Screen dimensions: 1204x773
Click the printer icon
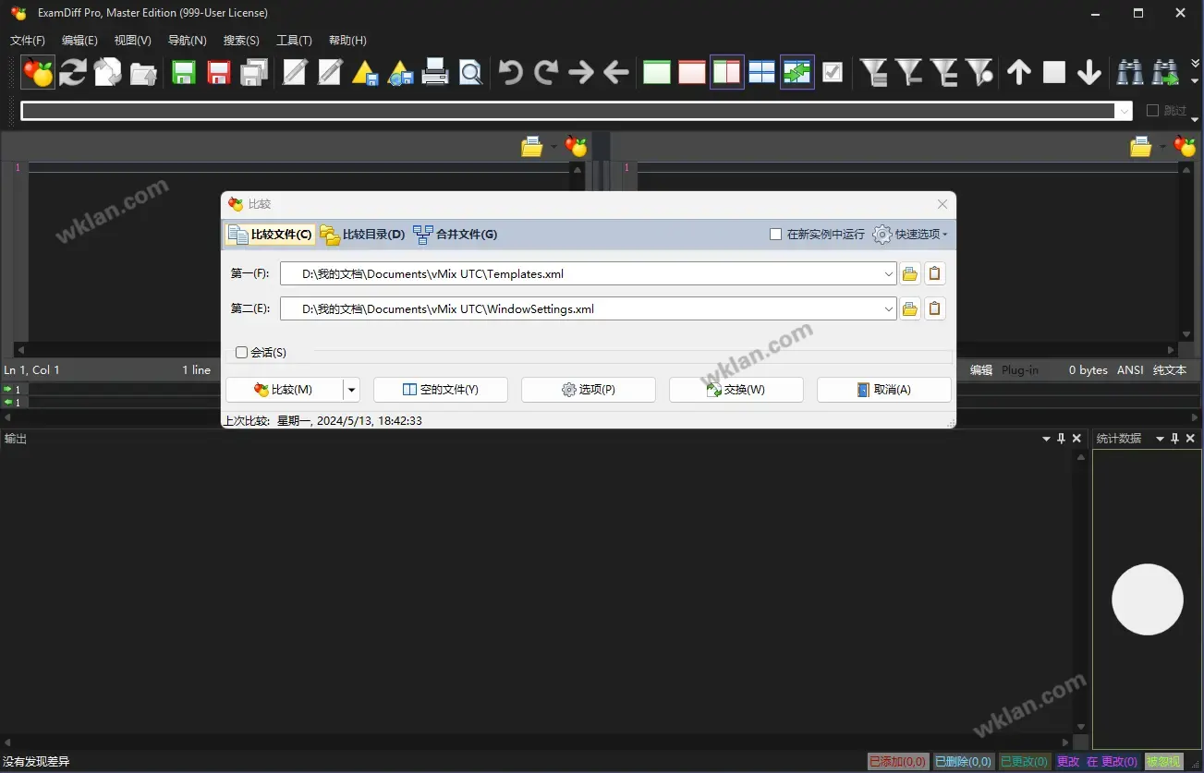pyautogui.click(x=435, y=72)
